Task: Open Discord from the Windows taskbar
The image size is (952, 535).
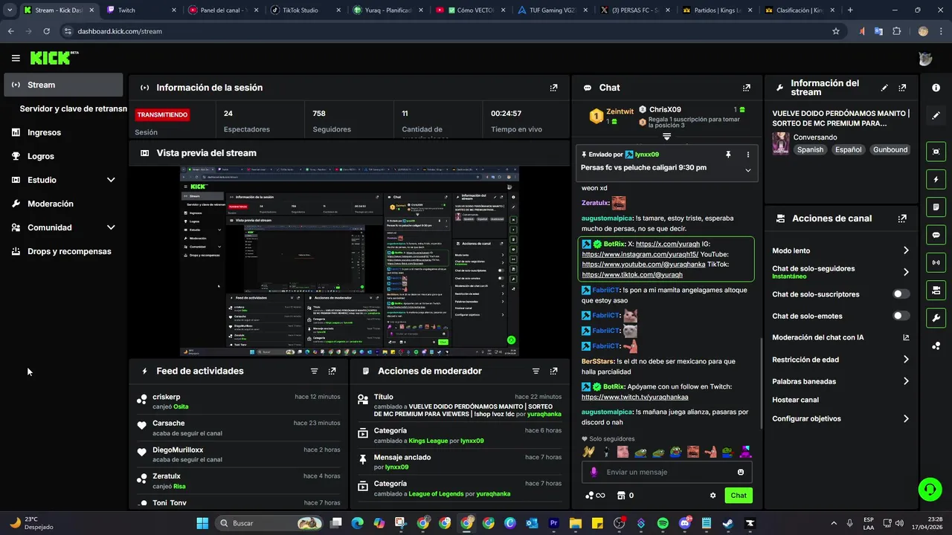Action: pos(684,523)
